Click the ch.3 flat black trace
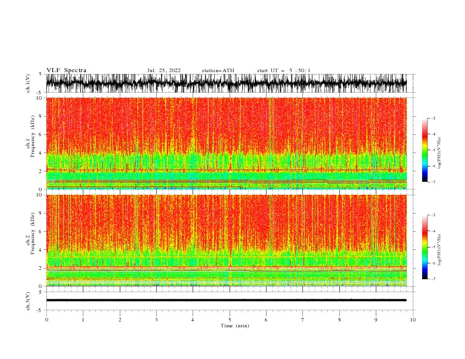The image size is (465, 359). (x=226, y=300)
